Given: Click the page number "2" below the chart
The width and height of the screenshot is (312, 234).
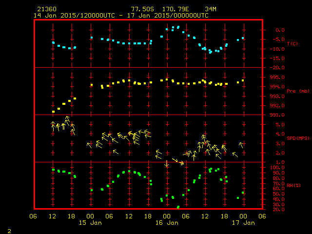Looking at the screenshot, I should pyautogui.click(x=9, y=231).
